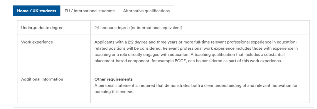Click the line beginning 'placement-based component'
This screenshot has height=109, width=317.
pos(188,61)
